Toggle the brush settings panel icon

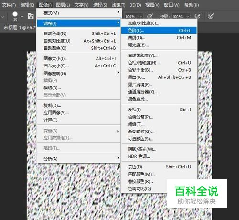(31, 16)
